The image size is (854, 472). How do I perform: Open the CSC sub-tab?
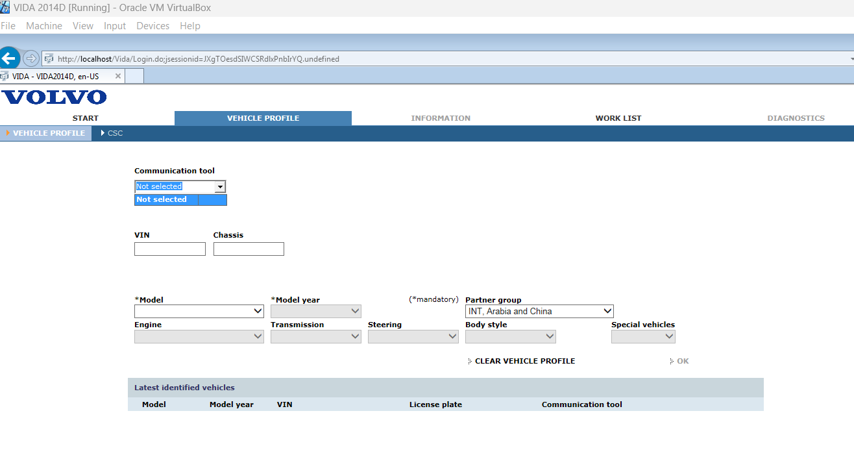(x=115, y=133)
